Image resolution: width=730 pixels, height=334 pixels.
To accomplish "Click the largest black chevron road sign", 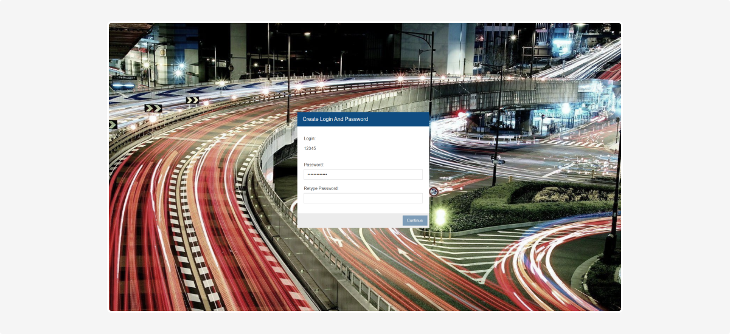I will click(153, 108).
